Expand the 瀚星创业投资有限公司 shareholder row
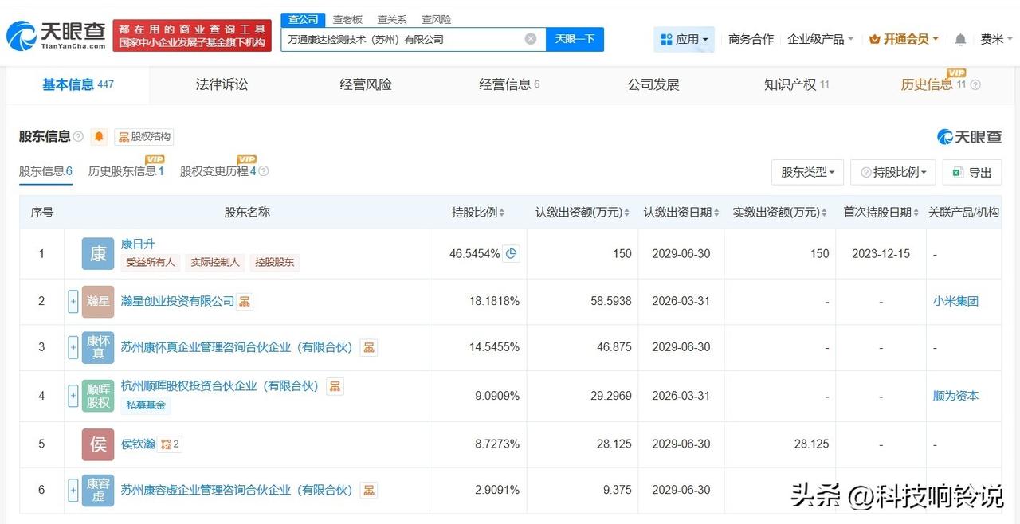Image resolution: width=1020 pixels, height=524 pixels. (73, 302)
